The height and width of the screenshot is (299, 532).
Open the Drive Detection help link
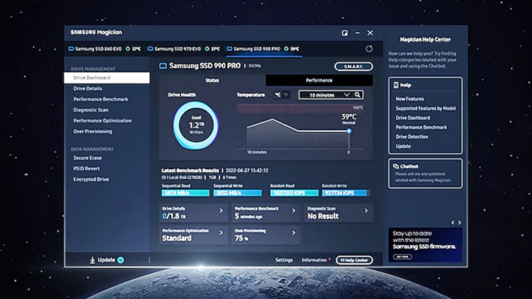411,137
